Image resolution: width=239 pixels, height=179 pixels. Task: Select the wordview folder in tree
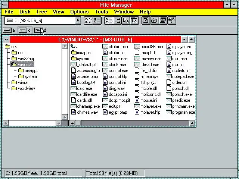click(x=23, y=88)
